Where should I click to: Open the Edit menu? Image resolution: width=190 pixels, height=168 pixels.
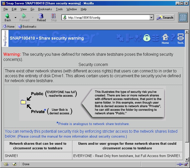(x=14, y=9)
